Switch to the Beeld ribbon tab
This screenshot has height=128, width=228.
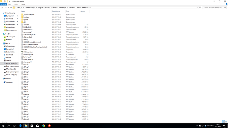(x=23, y=4)
